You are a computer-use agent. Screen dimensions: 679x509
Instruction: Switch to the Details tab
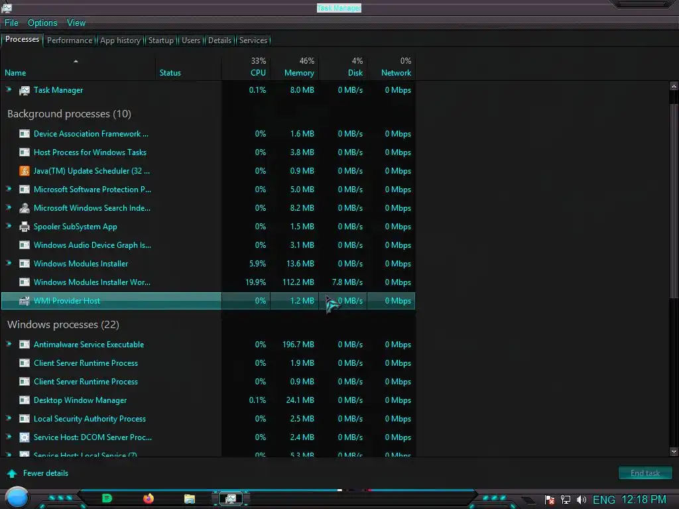pyautogui.click(x=220, y=40)
